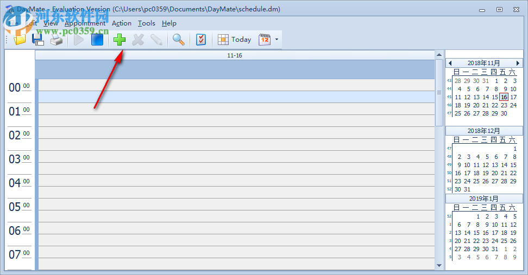Click the grey play arrow toolbar icon
This screenshot has height=275, width=528.
pyautogui.click(x=79, y=40)
